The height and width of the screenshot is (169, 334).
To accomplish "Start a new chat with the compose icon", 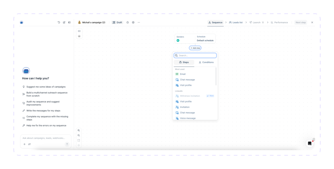I will (64, 22).
